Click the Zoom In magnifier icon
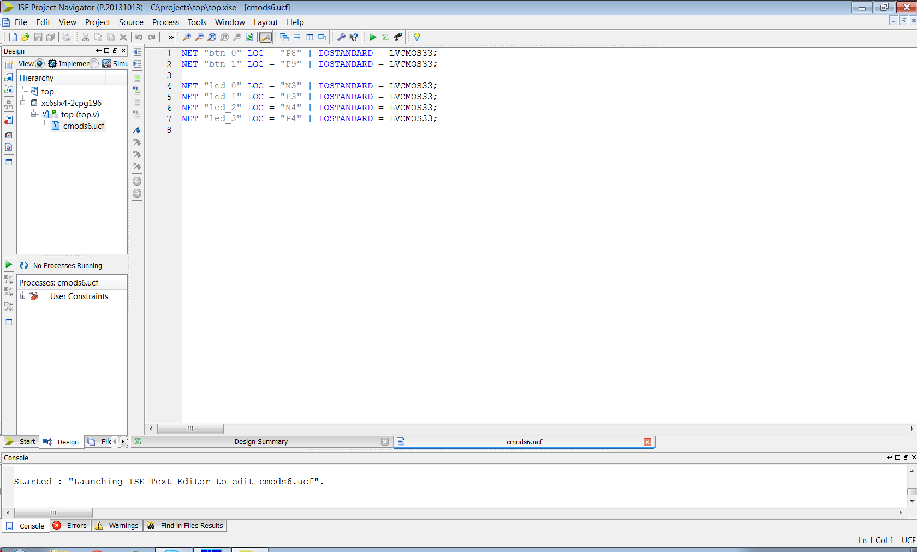This screenshot has width=917, height=552. pos(187,37)
